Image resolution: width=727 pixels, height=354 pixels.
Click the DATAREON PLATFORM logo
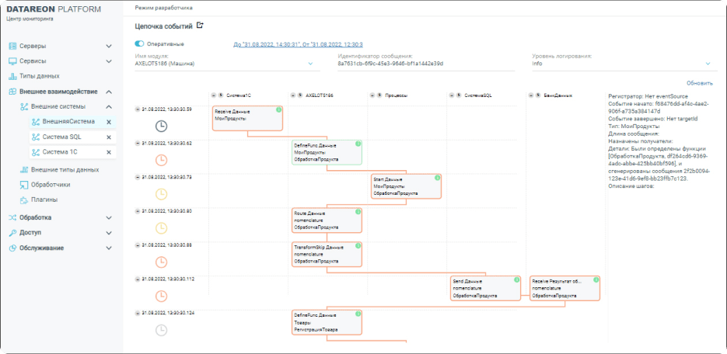54,10
